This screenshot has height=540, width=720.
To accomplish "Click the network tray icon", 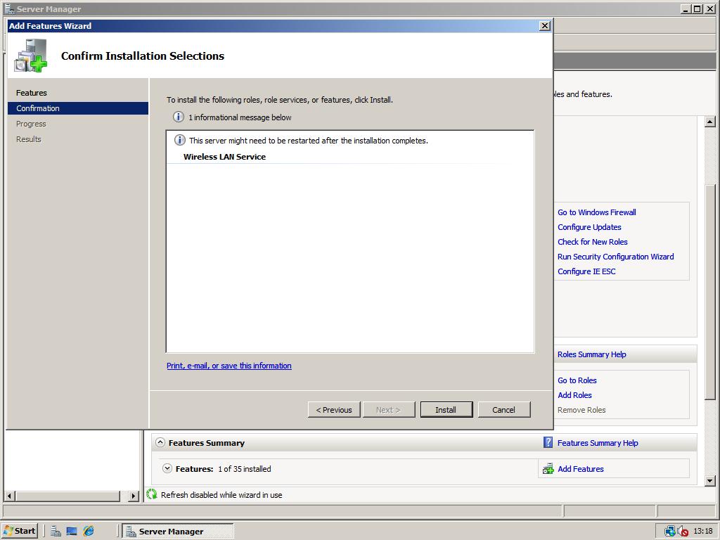I will click(669, 532).
